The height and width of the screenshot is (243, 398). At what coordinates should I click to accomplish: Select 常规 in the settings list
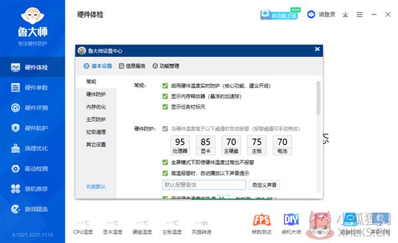(x=96, y=81)
